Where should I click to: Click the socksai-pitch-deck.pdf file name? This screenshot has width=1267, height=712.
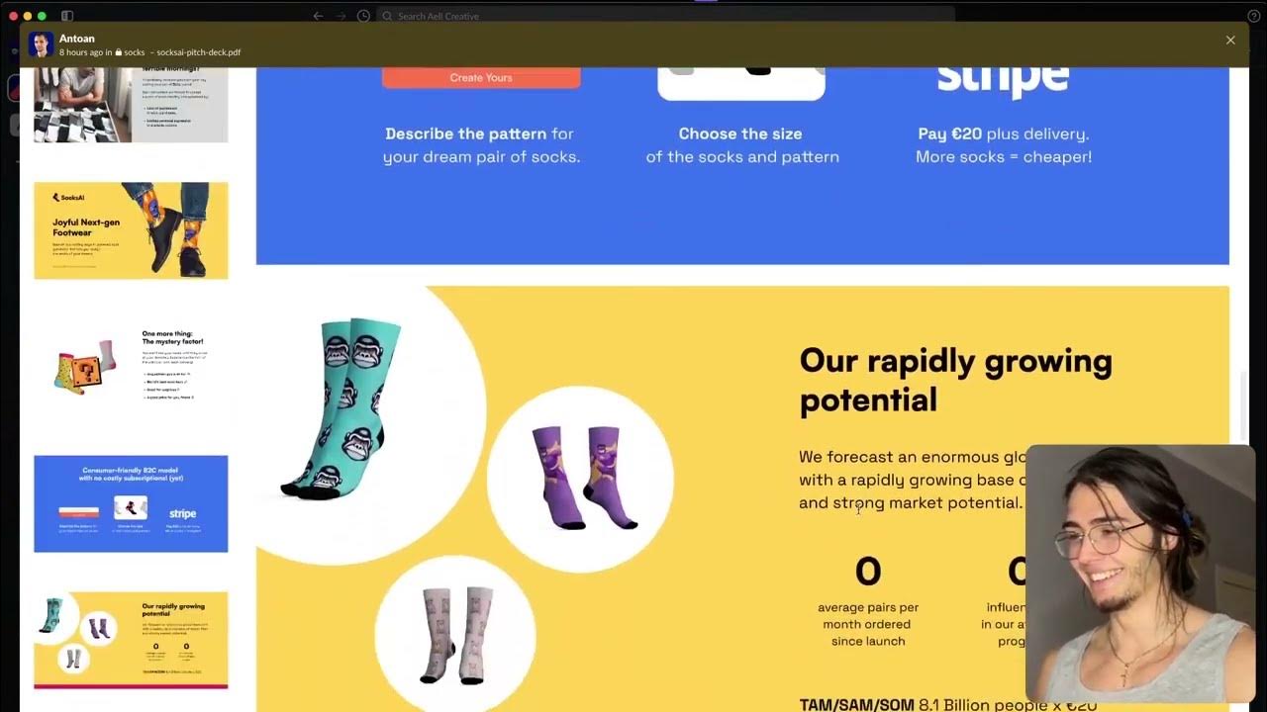click(198, 52)
